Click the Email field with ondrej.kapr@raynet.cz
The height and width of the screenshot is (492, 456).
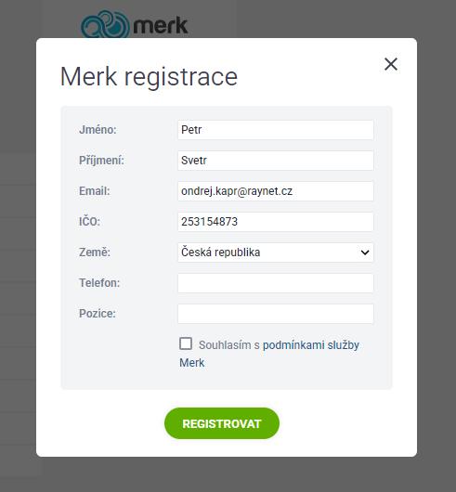[276, 191]
